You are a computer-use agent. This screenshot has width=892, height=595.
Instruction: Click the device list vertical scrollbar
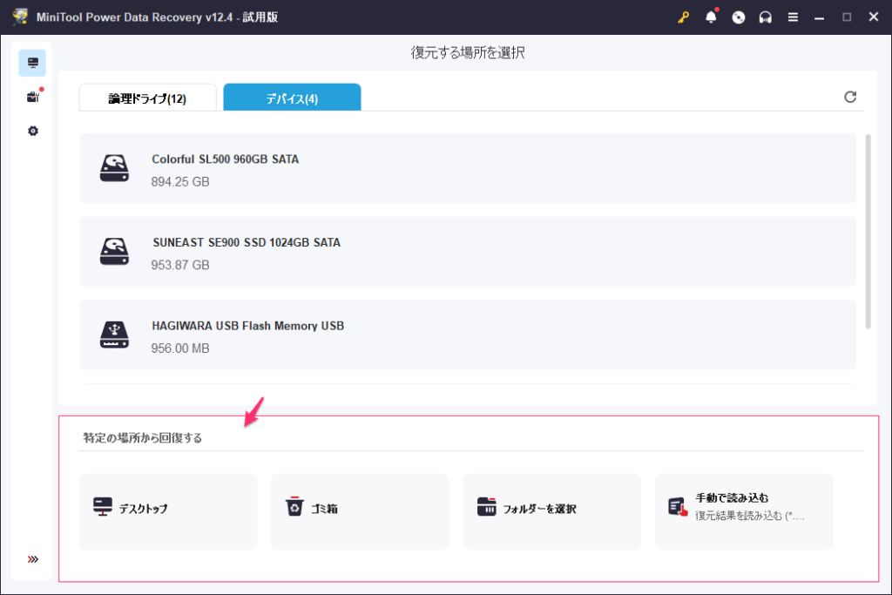(x=868, y=231)
